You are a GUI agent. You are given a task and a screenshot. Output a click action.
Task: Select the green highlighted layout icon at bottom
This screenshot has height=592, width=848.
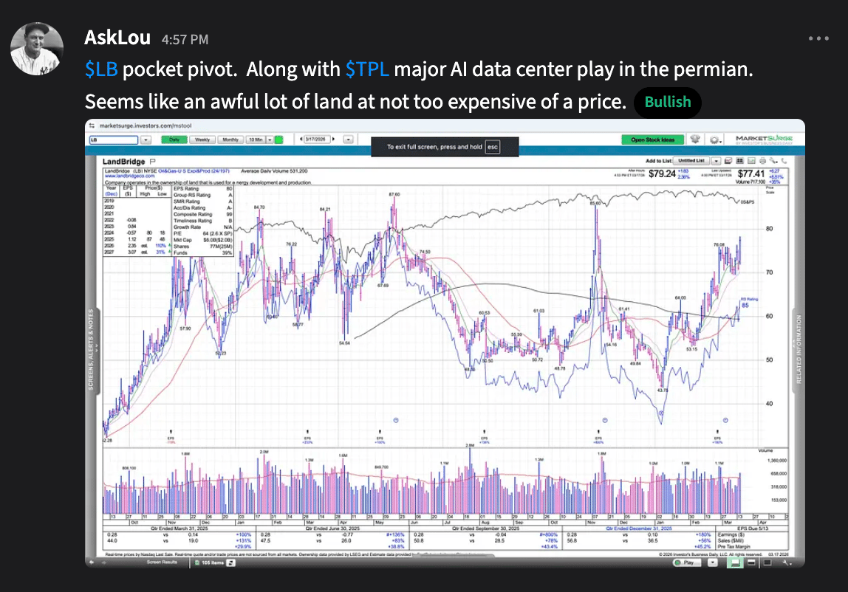pos(735,562)
